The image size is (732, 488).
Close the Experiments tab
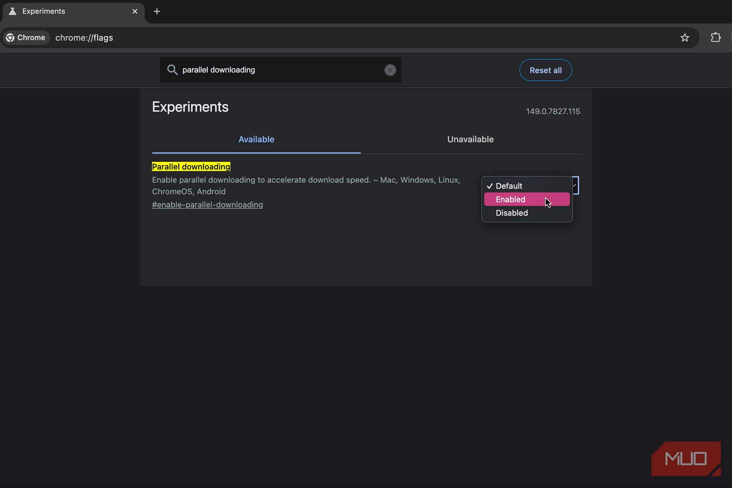point(135,12)
